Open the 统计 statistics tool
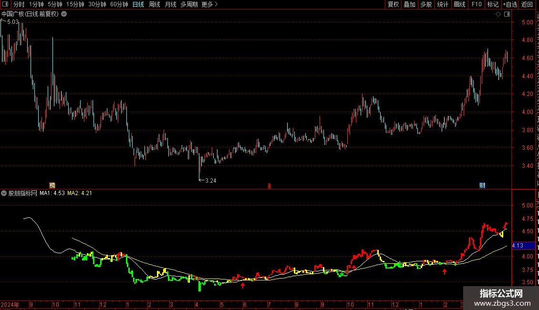 coord(442,4)
